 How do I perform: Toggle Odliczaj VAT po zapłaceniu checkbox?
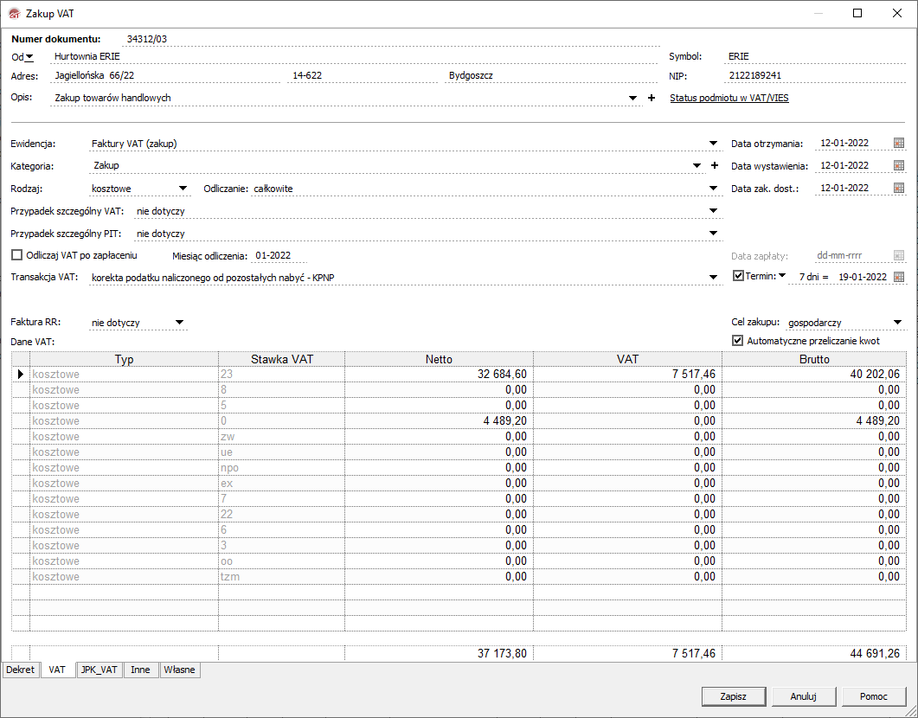[x=17, y=255]
